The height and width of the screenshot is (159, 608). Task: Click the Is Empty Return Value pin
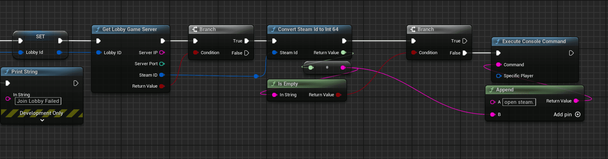pyautogui.click(x=338, y=95)
